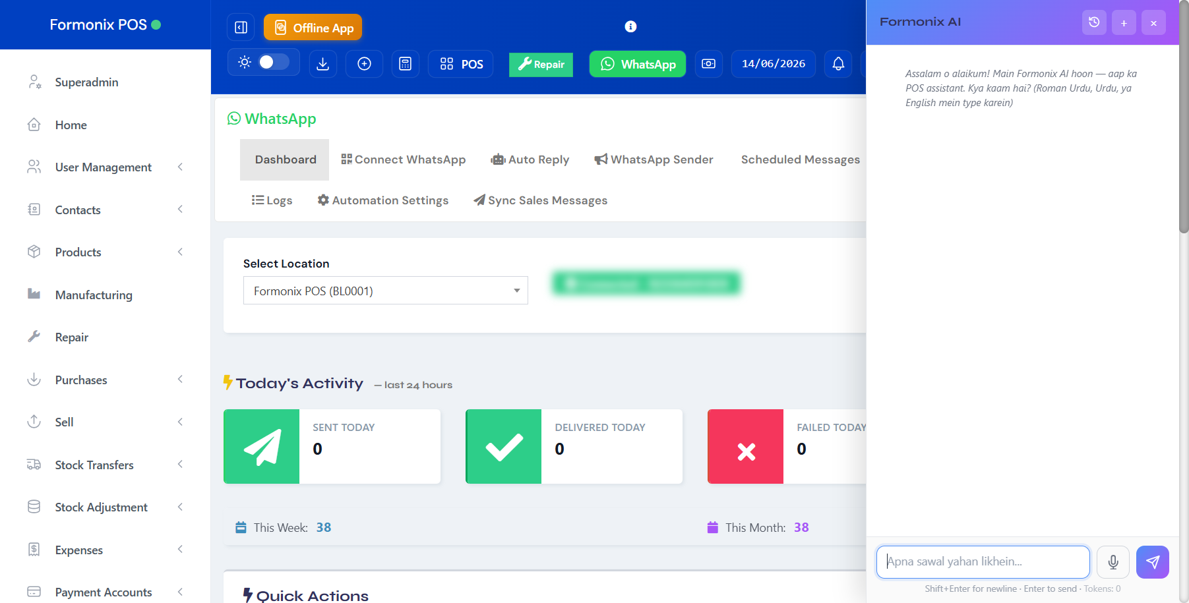Expand Payment Accounts chevron
The image size is (1189, 603).
pyautogui.click(x=180, y=592)
